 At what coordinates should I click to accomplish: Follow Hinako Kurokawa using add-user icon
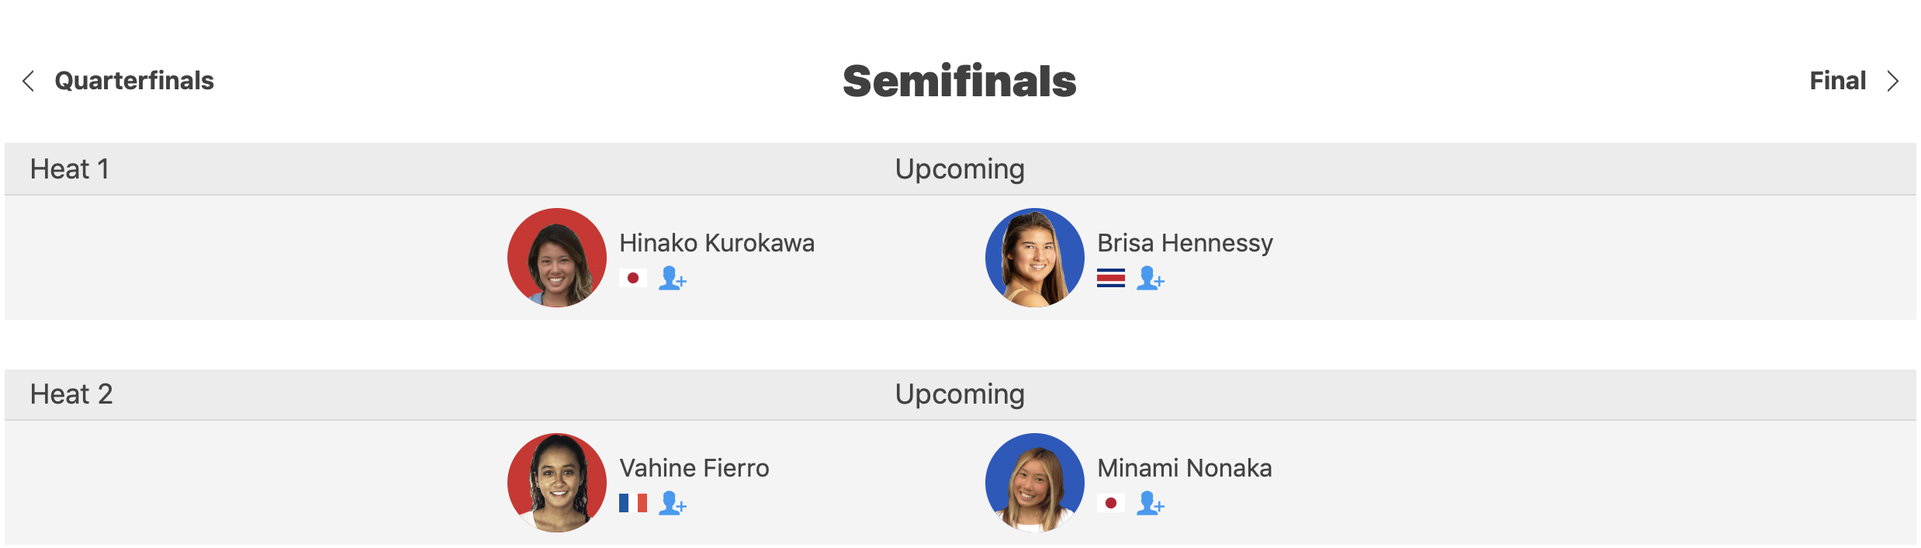[x=672, y=278]
